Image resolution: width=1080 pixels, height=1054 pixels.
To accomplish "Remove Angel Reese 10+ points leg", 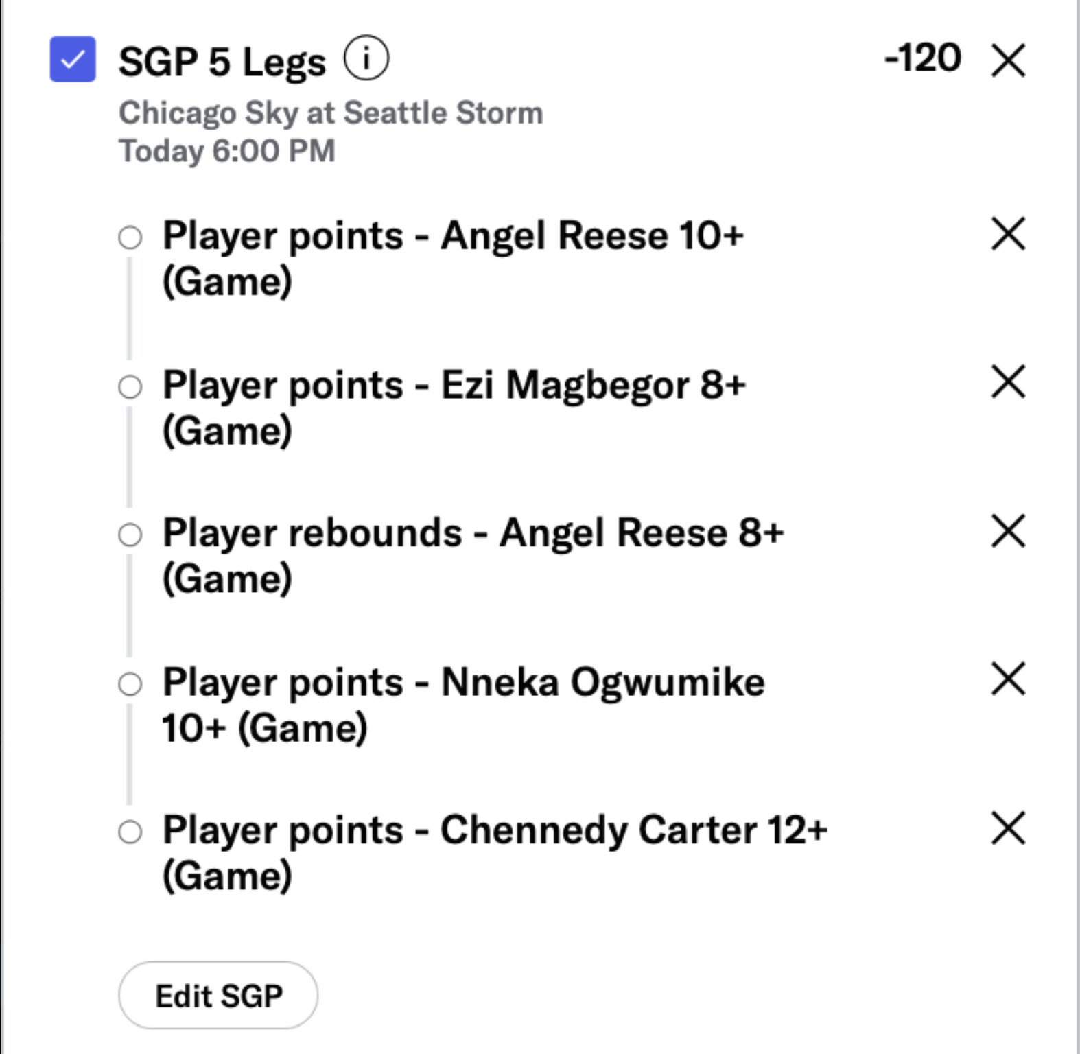I will click(x=1008, y=234).
